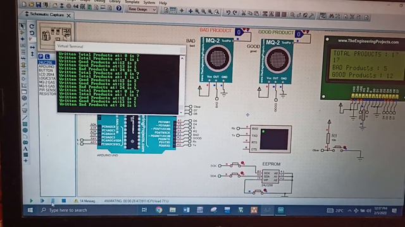This screenshot has height=227, width=405.
Task: Go to the Home page icon
Action: point(55,6)
